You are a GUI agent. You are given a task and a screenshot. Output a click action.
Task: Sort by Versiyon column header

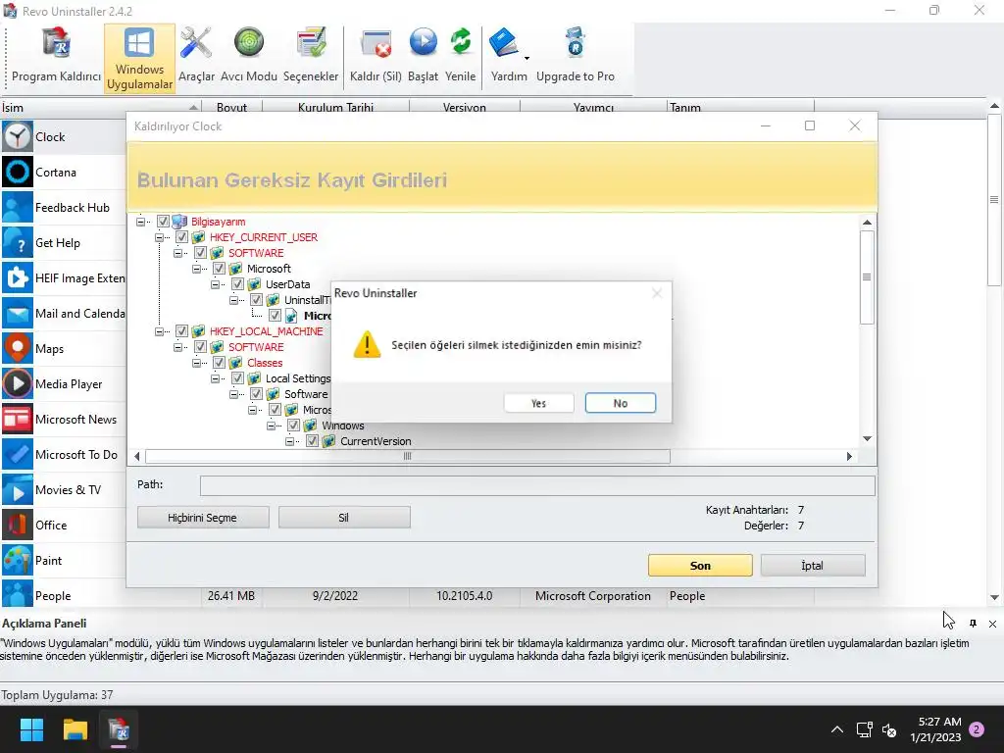pyautogui.click(x=464, y=107)
